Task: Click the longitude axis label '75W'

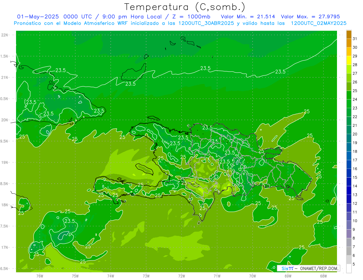Action: click(75, 276)
